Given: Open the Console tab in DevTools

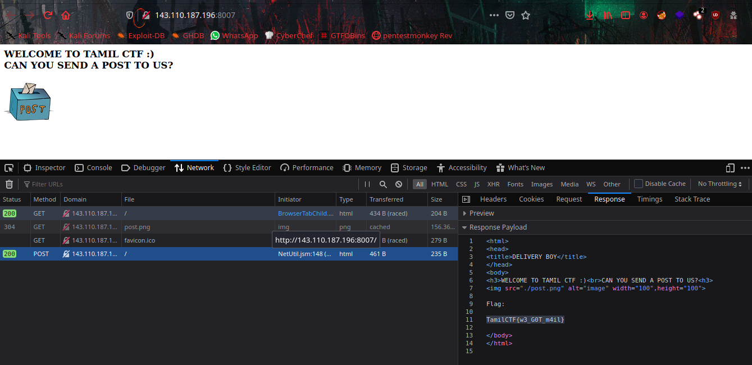Looking at the screenshot, I should pyautogui.click(x=94, y=168).
